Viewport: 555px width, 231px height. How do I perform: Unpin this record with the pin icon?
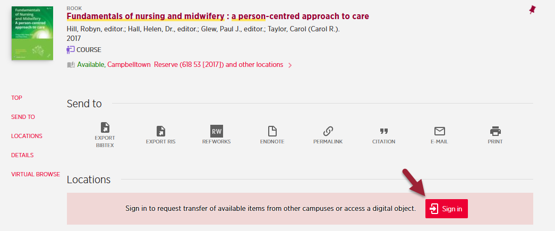click(532, 10)
